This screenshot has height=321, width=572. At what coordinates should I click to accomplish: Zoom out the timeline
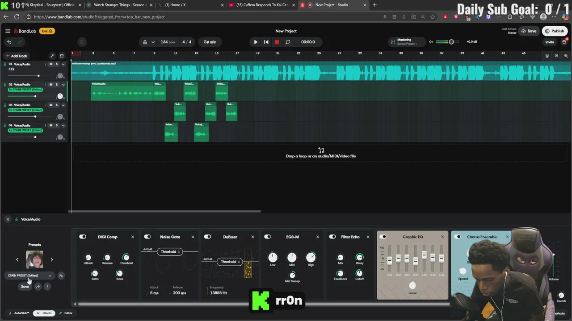tap(556, 56)
